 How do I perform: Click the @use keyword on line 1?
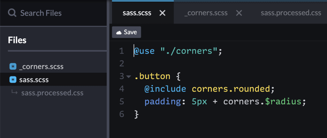coord(144,51)
